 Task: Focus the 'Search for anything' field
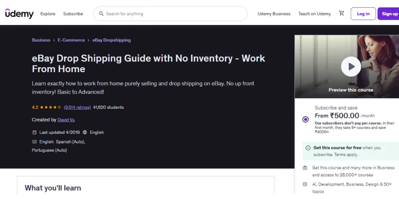coord(170,14)
